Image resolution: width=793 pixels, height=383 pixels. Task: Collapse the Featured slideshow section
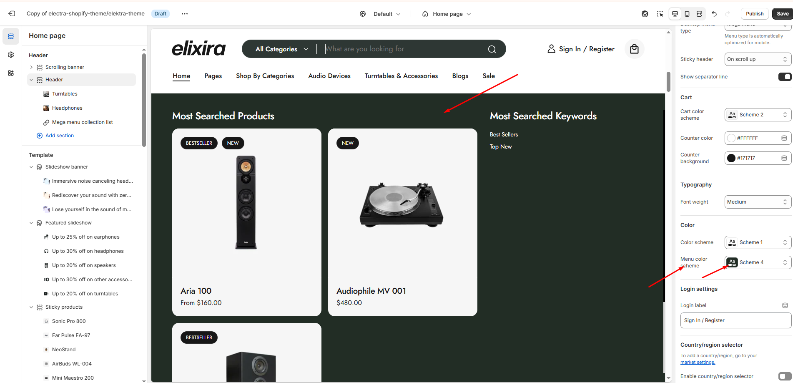click(x=31, y=223)
